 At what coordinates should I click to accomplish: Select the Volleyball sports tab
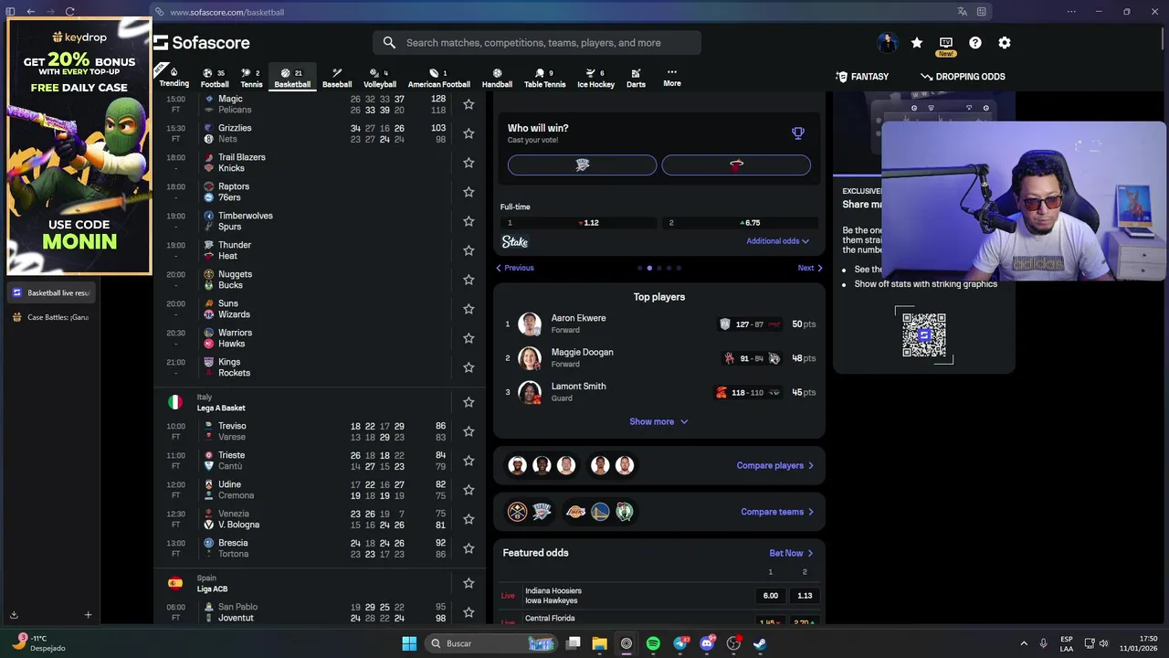click(380, 78)
